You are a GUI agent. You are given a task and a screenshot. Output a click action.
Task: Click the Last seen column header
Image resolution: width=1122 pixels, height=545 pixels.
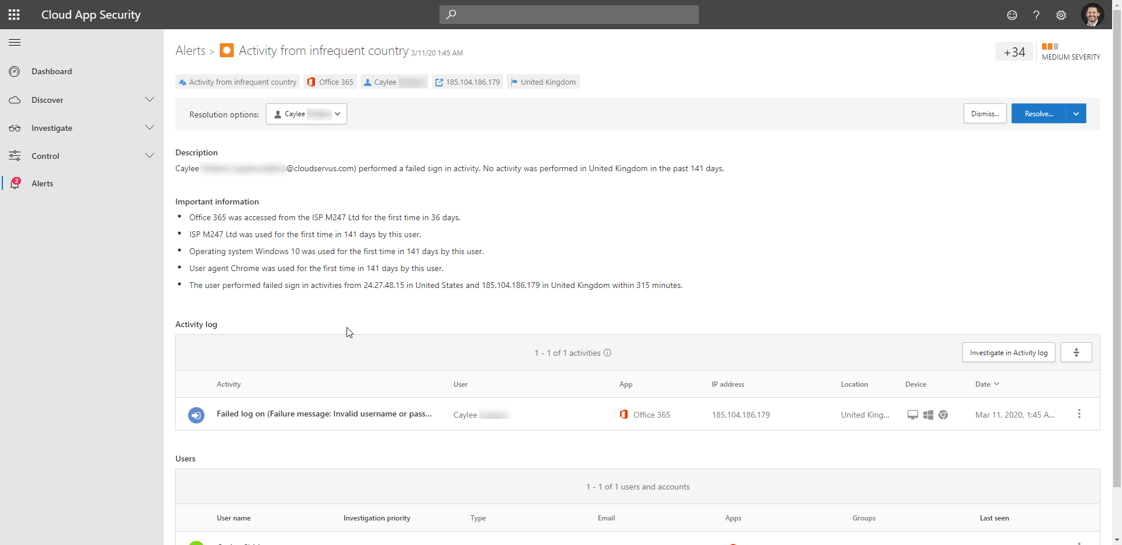click(x=994, y=518)
